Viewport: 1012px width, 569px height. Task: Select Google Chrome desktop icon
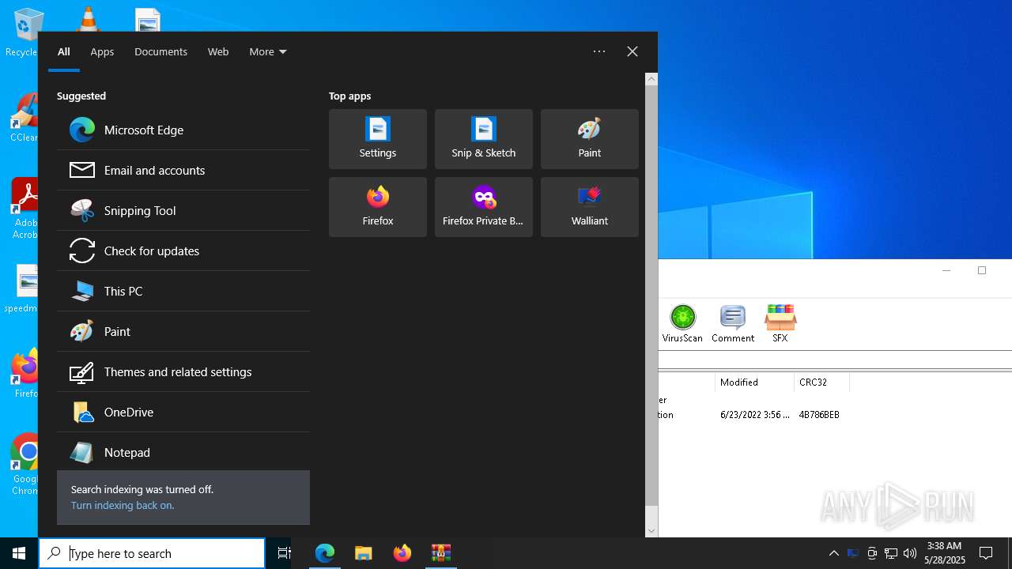point(24,465)
